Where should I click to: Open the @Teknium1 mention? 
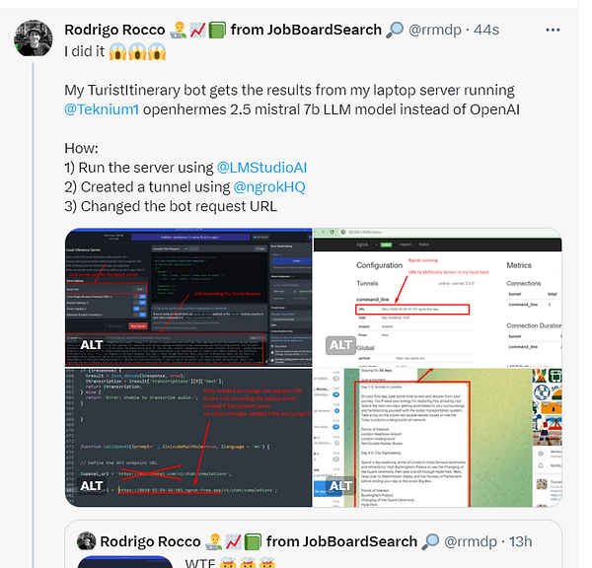(102, 109)
